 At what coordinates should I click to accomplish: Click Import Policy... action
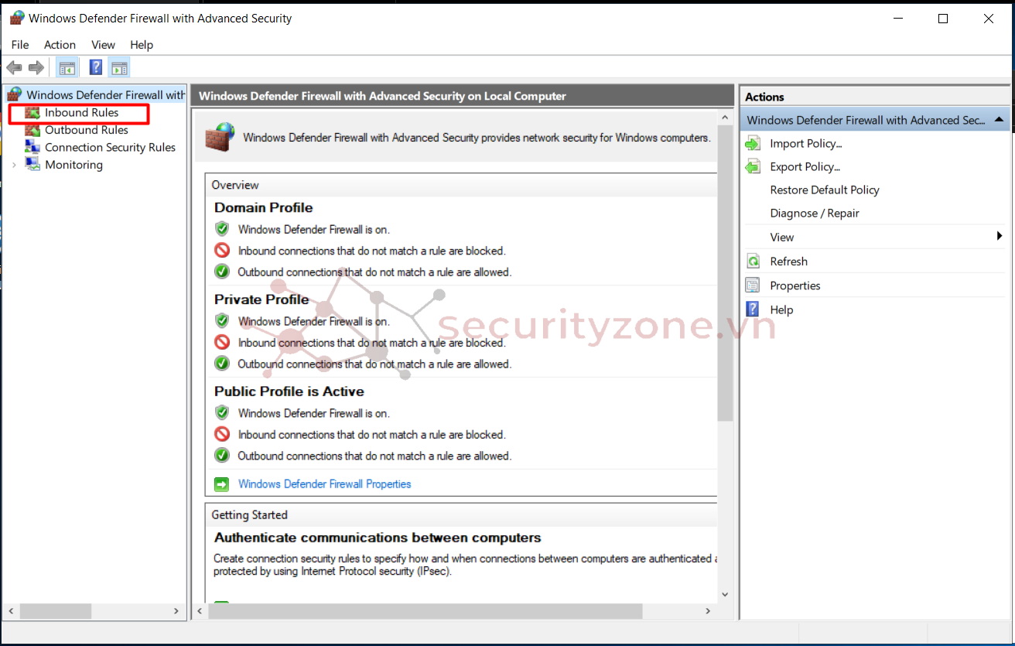806,144
